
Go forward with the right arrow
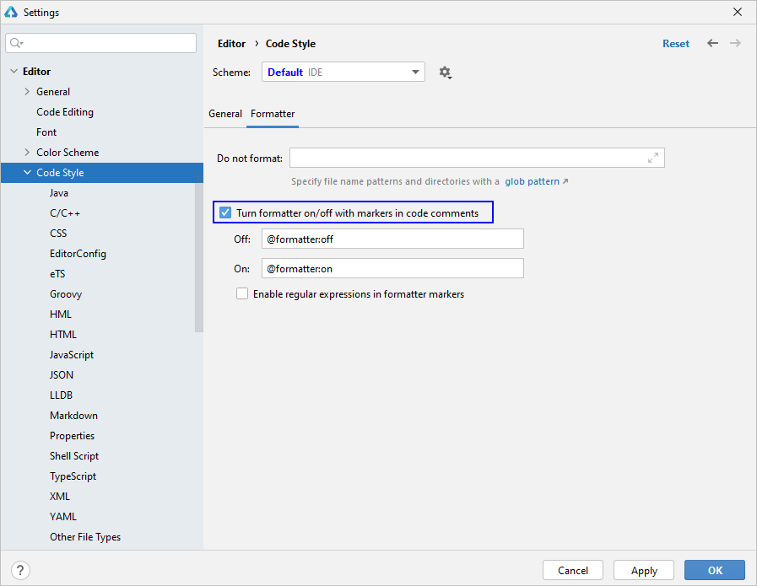[x=735, y=43]
